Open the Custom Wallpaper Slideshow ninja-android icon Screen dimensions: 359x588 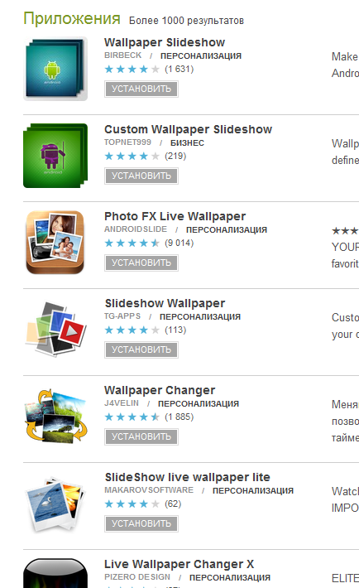coord(55,156)
